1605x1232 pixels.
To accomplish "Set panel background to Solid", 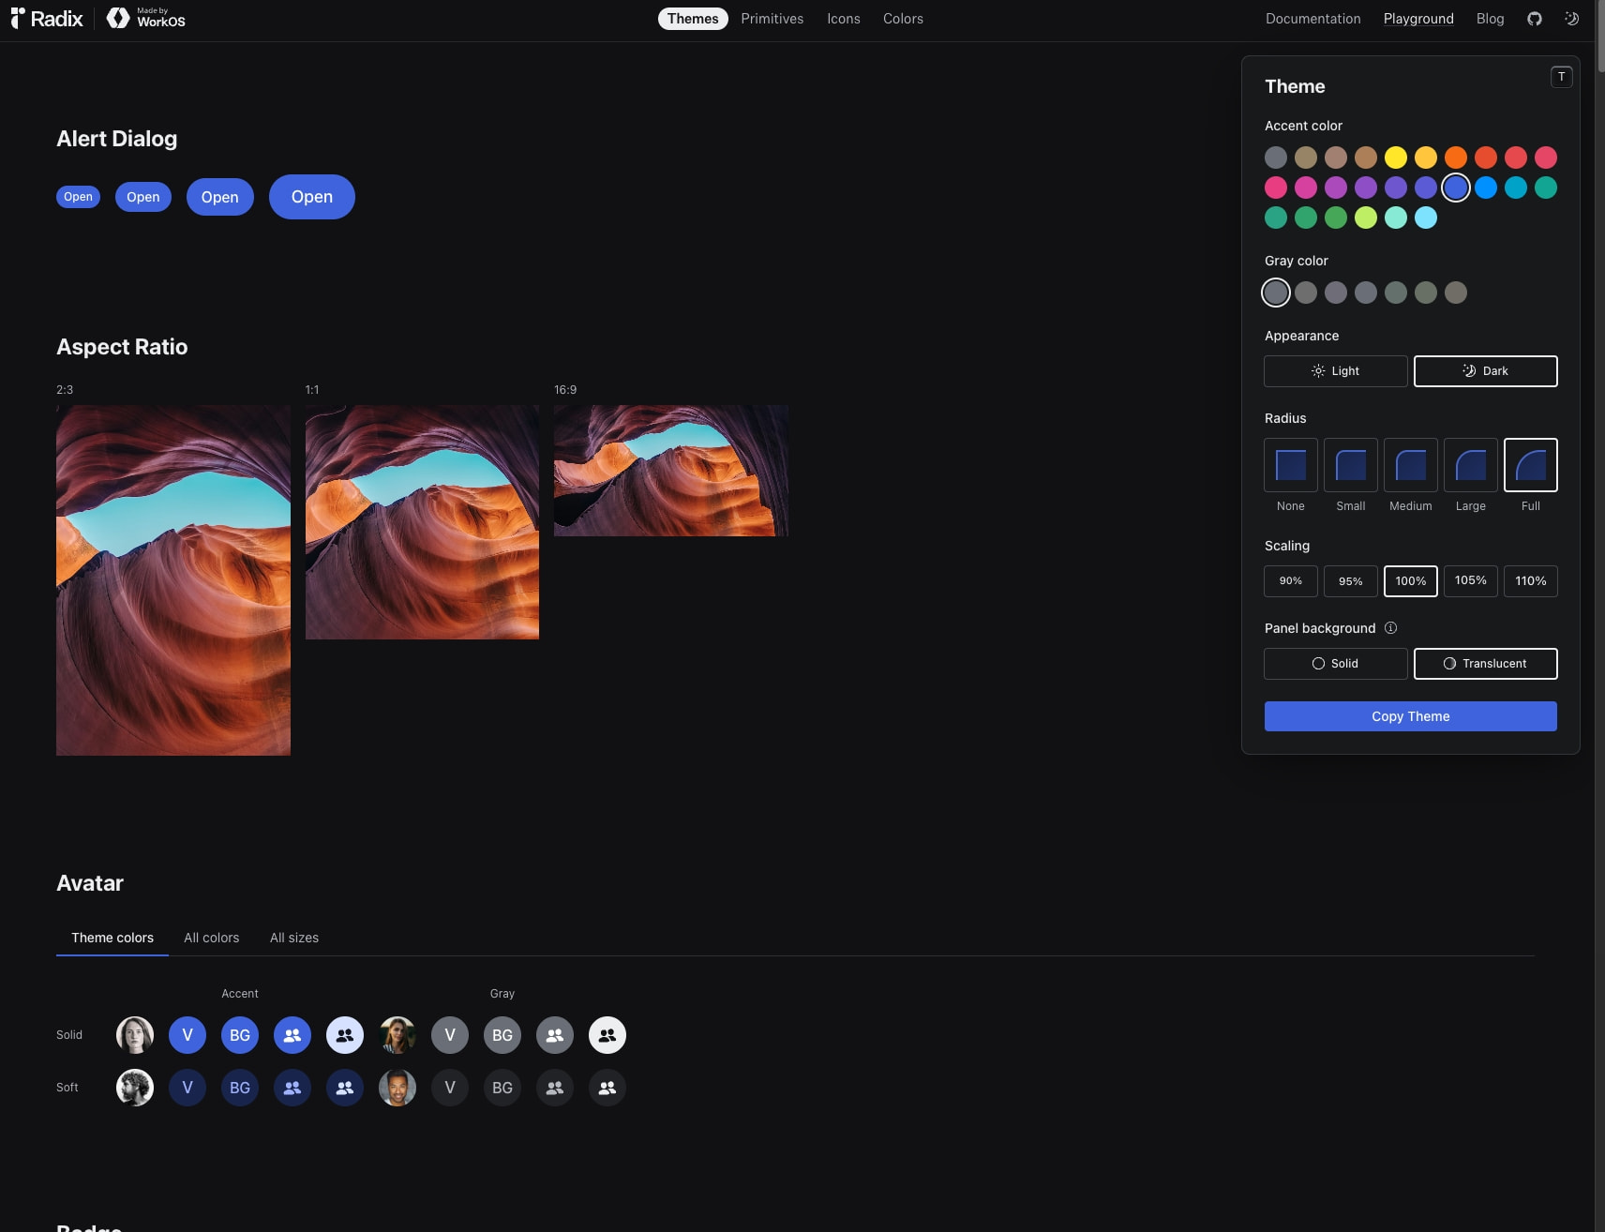I will tap(1336, 664).
